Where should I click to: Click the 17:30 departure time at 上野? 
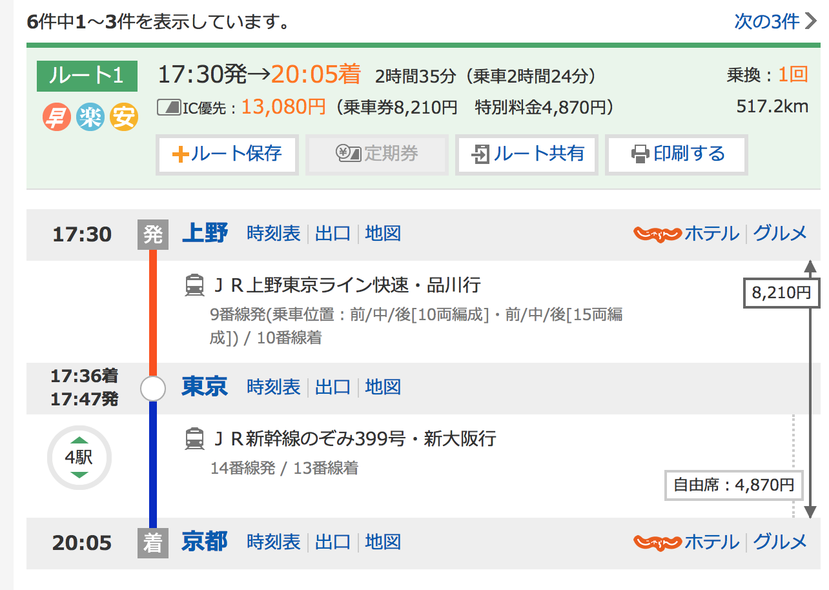click(x=82, y=234)
